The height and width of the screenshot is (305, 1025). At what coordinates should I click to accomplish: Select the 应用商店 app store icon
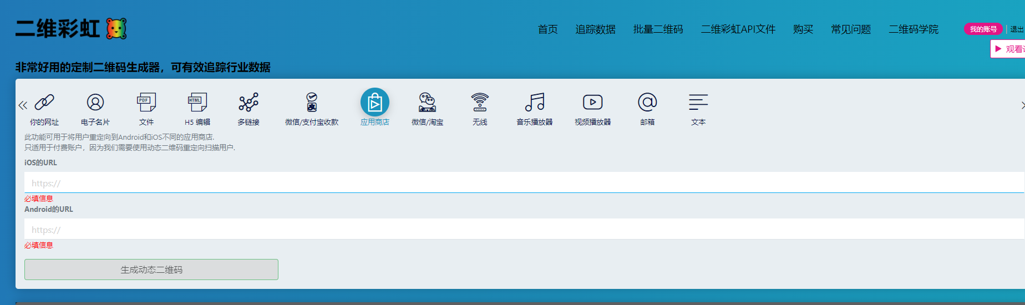click(x=375, y=102)
